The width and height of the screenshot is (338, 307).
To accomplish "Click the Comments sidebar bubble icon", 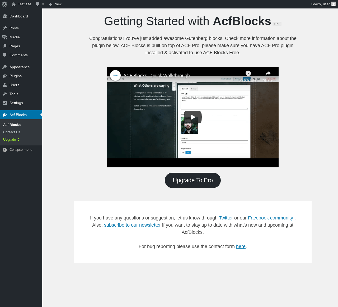I will pyautogui.click(x=5, y=55).
